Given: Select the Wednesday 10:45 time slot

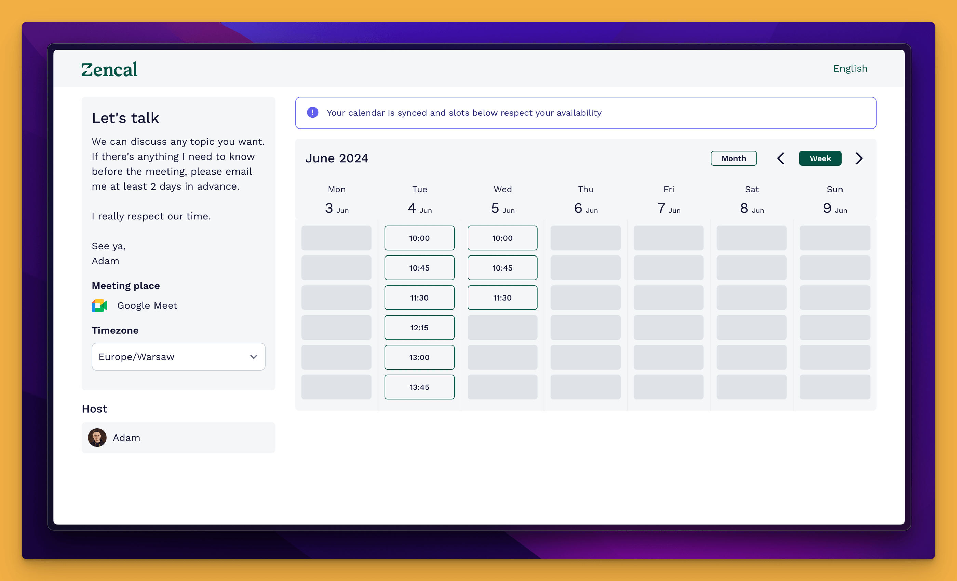Looking at the screenshot, I should (x=502, y=268).
